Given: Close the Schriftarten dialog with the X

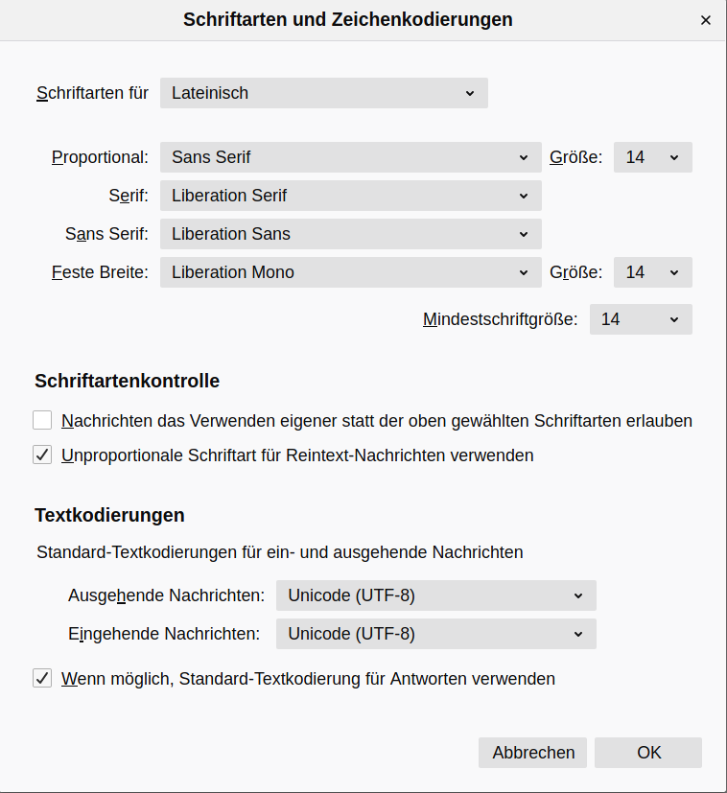Looking at the screenshot, I should (706, 20).
